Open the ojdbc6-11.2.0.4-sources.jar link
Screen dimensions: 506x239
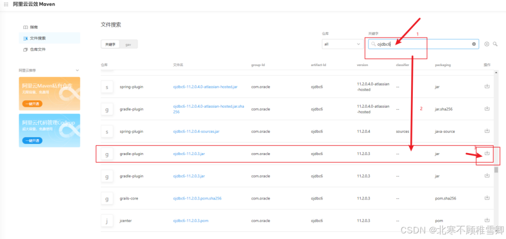196,131
